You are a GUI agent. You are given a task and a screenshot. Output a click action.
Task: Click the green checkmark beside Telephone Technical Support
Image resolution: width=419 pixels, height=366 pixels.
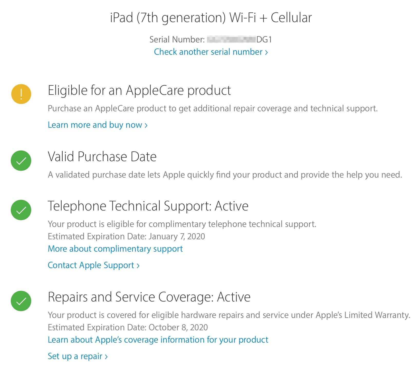tap(21, 210)
